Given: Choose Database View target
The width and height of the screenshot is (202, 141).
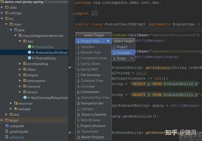Looking at the screenshot, I should 93,81.
